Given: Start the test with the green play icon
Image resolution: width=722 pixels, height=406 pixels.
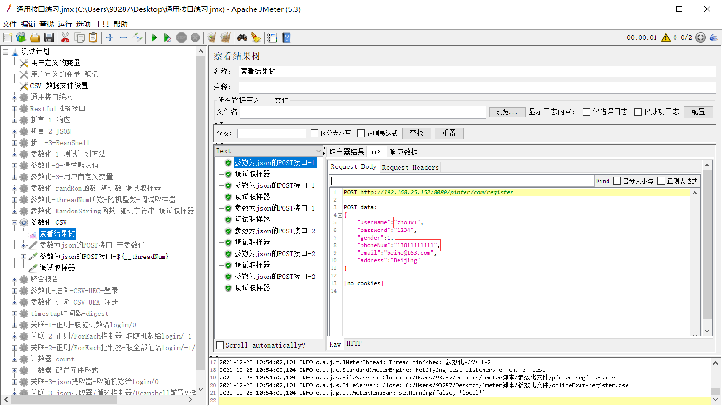Looking at the screenshot, I should click(x=154, y=37).
